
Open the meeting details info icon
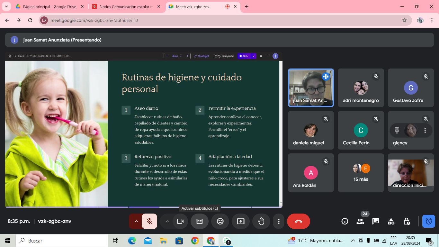345,221
